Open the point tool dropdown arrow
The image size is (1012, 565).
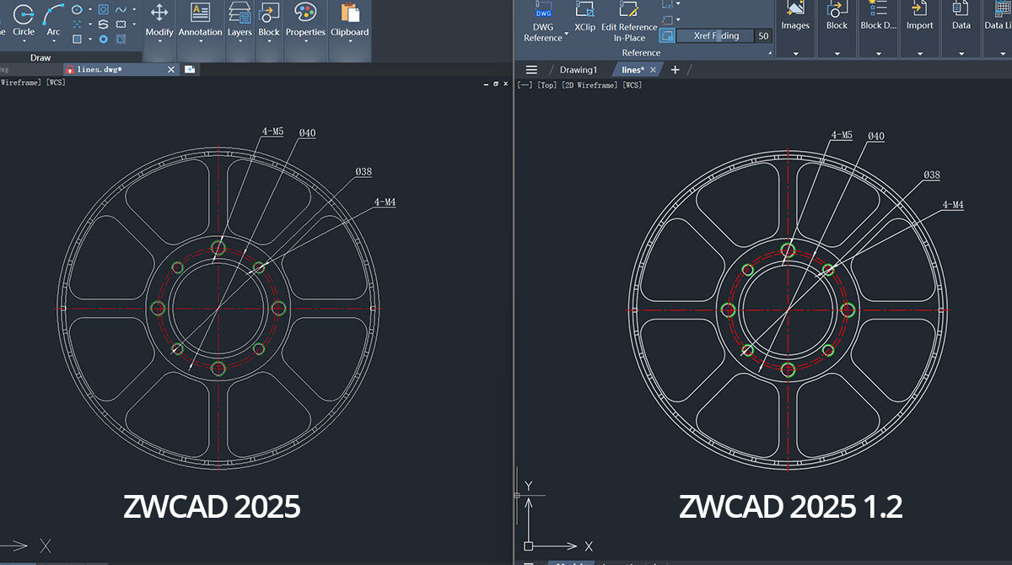coord(89,24)
